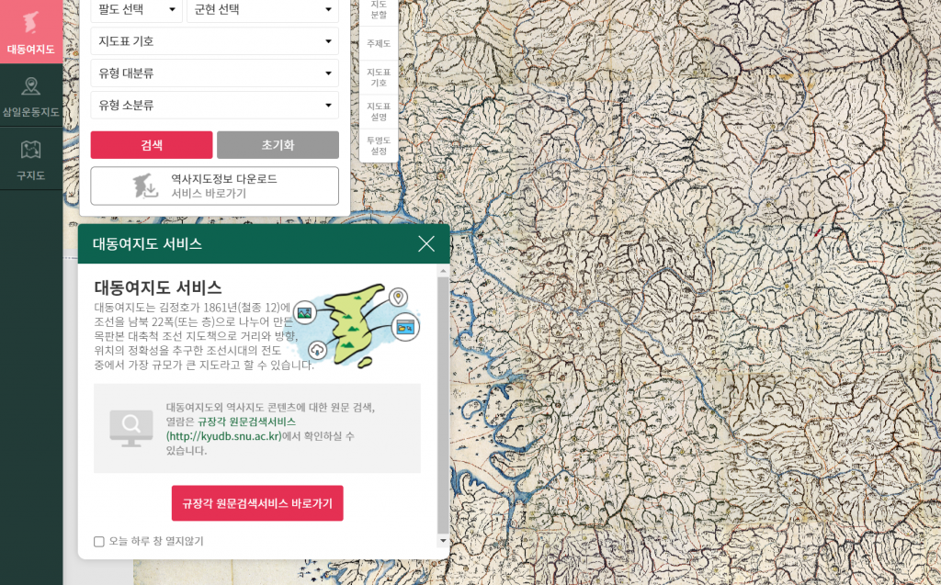941x585 pixels.
Task: Open the 투명도 설정 map tool
Action: [379, 145]
